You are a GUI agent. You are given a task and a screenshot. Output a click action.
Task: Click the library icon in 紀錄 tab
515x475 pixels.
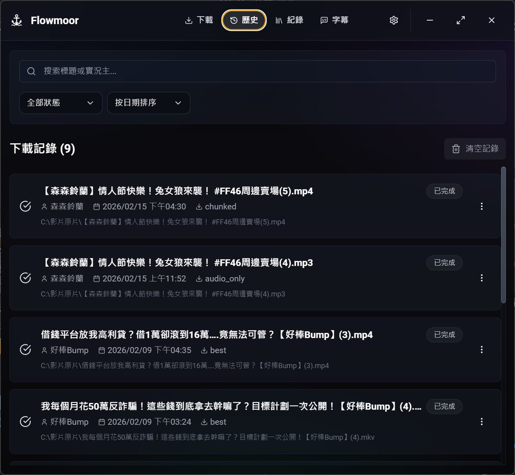pyautogui.click(x=279, y=20)
